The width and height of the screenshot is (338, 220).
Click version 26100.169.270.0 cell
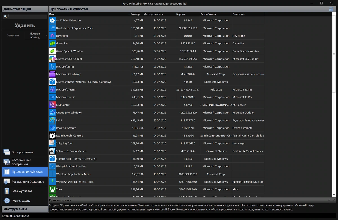tap(188, 28)
